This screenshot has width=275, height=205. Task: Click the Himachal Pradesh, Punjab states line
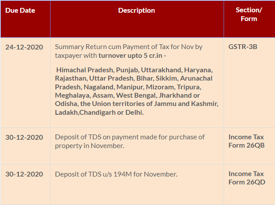click(134, 70)
